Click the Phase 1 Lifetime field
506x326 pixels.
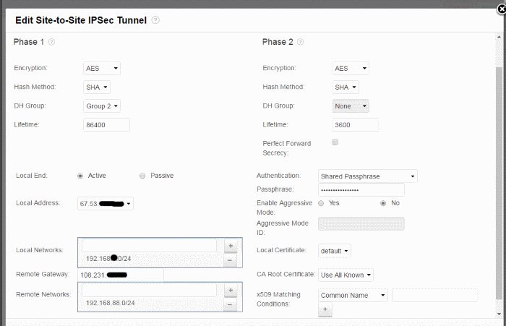click(x=107, y=125)
